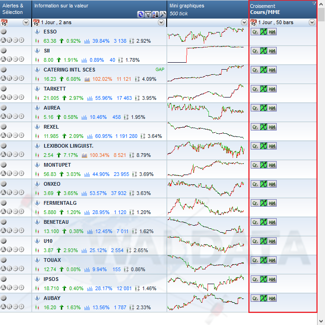The image size is (325, 325).
Task: Click the refresh icon in the Information header
Action: 141,14
